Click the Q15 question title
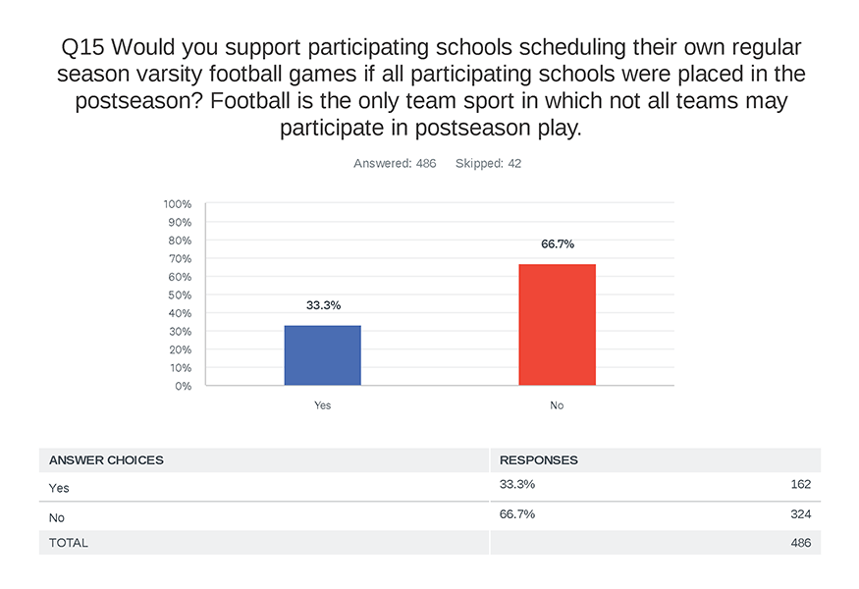This screenshot has height=589, width=859. click(431, 87)
